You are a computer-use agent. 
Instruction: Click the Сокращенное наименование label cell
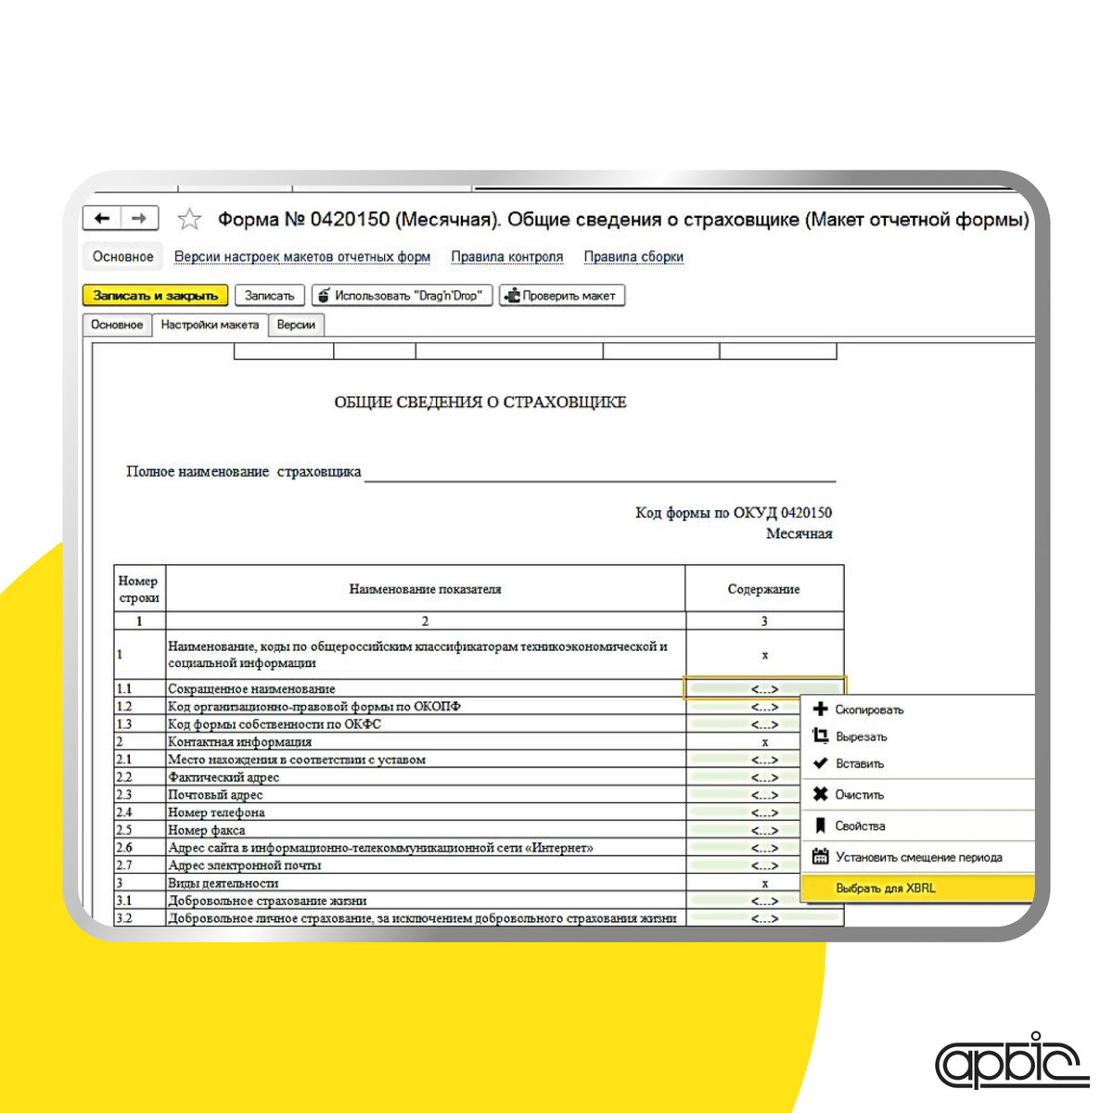tap(425, 688)
